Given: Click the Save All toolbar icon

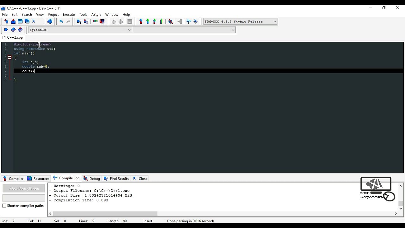Looking at the screenshot, I should [x=27, y=22].
